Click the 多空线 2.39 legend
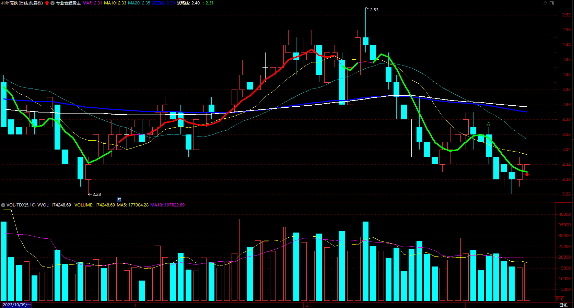The width and height of the screenshot is (574, 308). click(164, 3)
